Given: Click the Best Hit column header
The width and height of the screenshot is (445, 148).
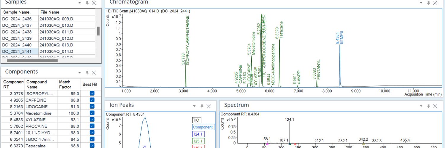Looking at the screenshot, I should [90, 84].
